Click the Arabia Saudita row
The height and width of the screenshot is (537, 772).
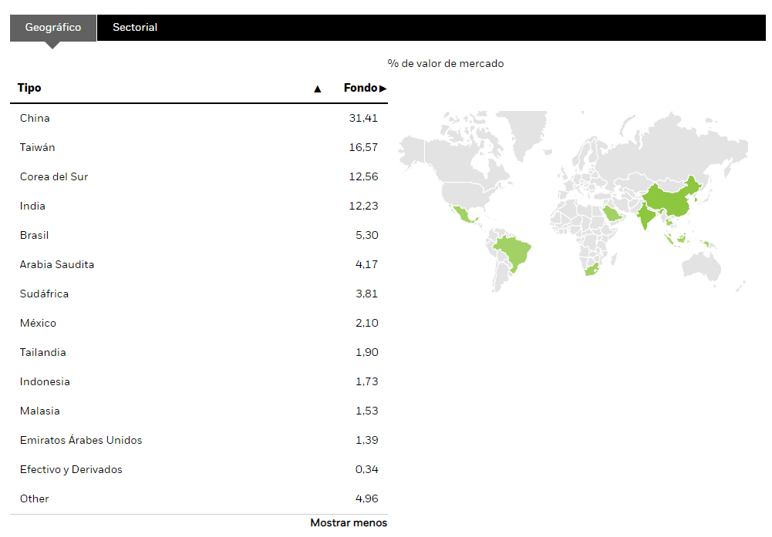pos(198,264)
